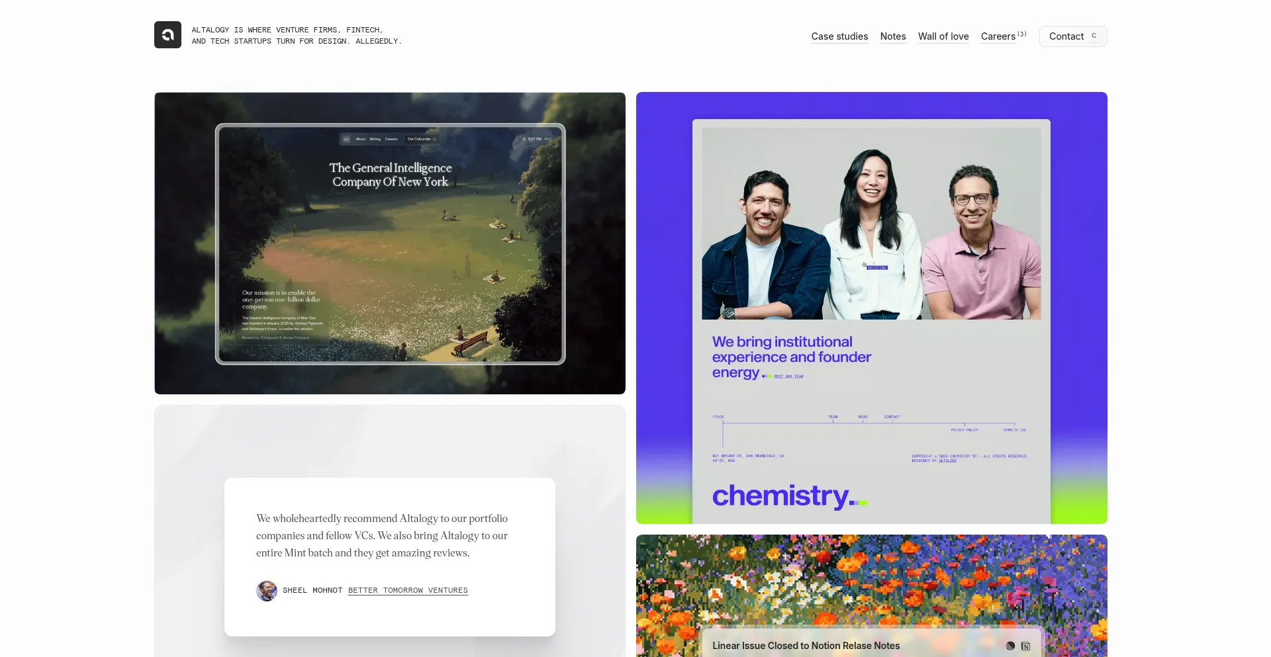This screenshot has height=657, width=1271.
Task: Click the Contact button
Action: 1073,36
